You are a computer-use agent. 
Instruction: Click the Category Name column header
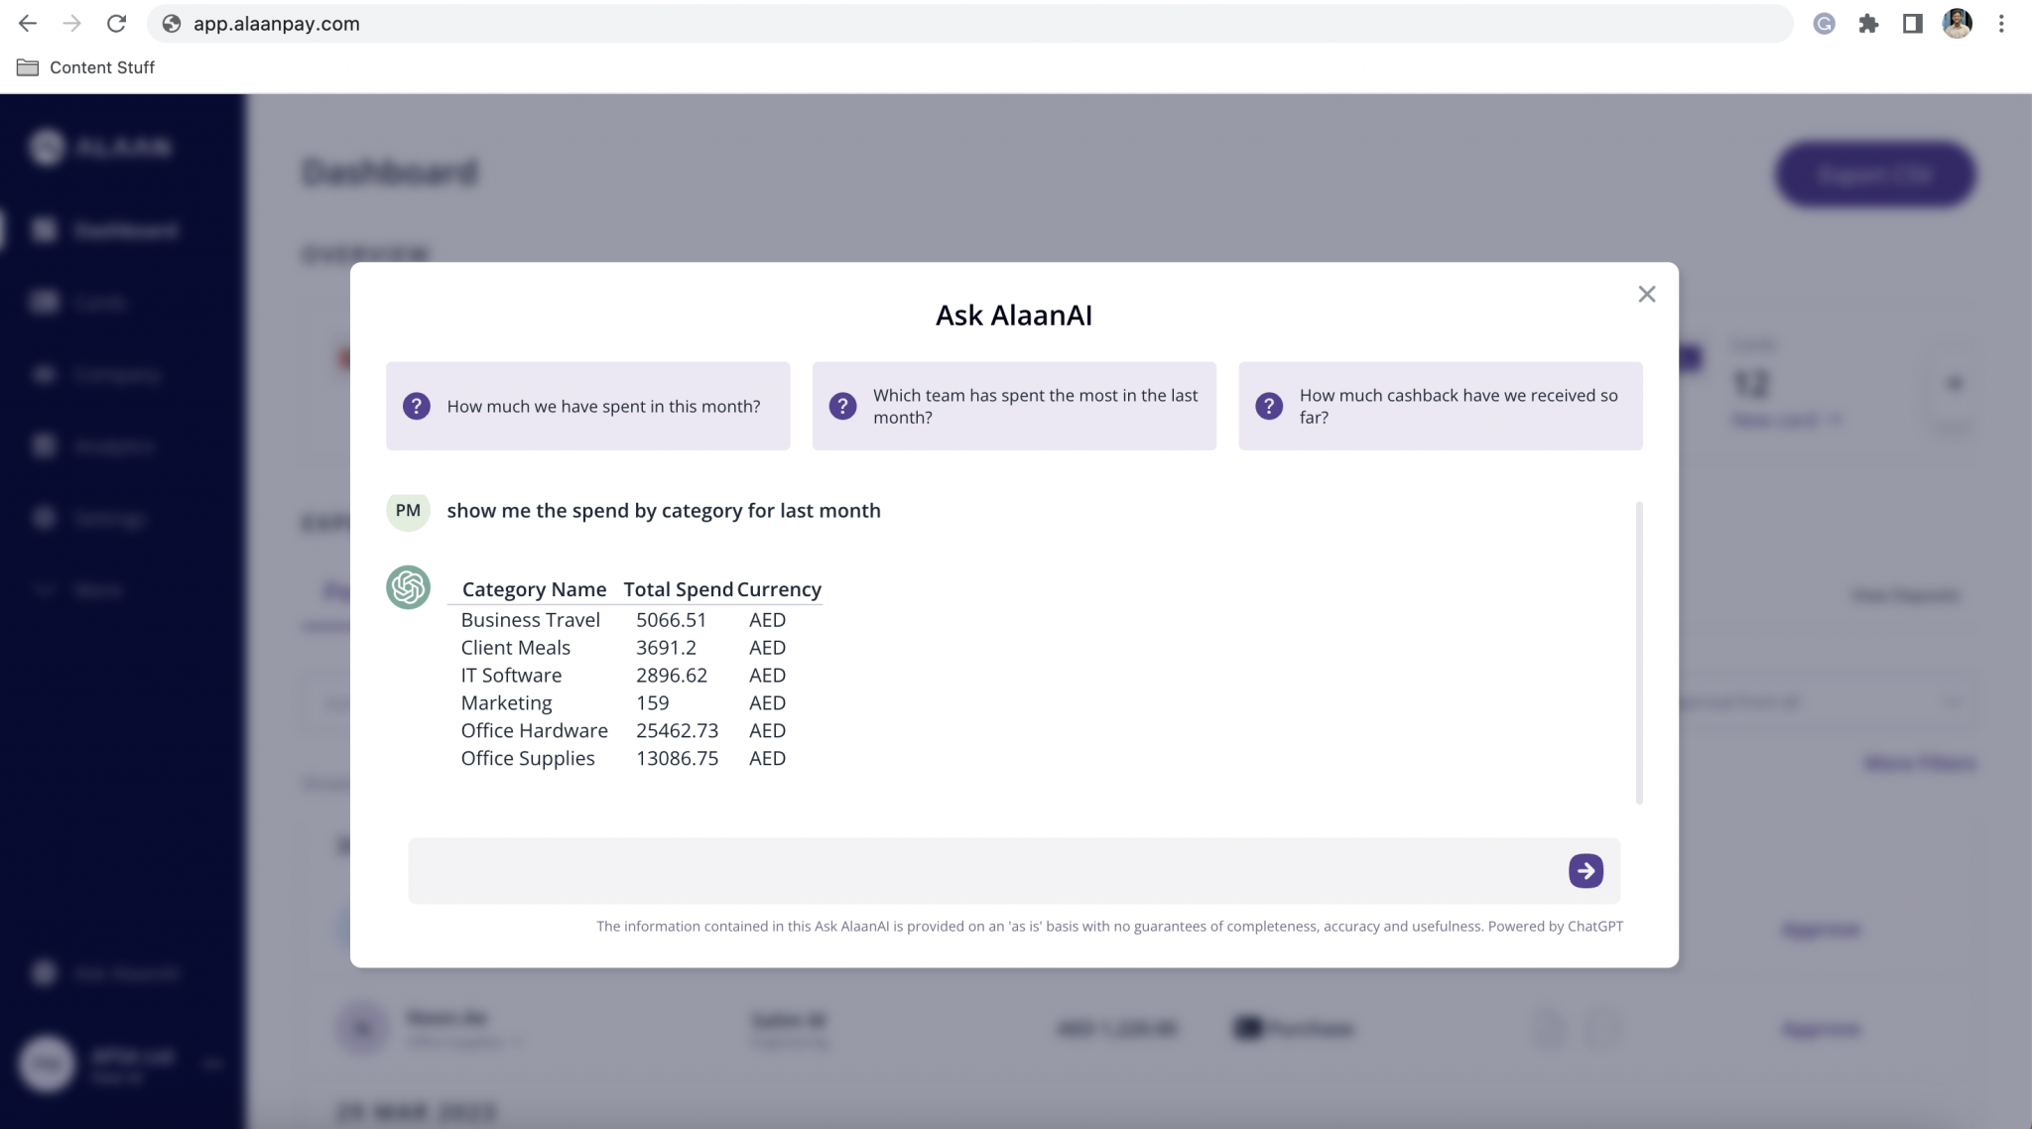[x=534, y=589]
